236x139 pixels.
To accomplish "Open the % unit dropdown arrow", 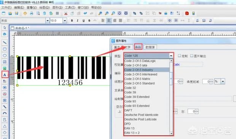I will point(223,82).
